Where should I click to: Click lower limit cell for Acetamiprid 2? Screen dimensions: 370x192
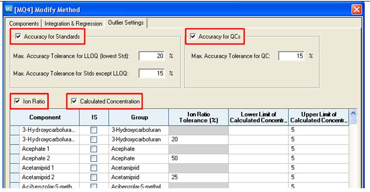[258, 177]
